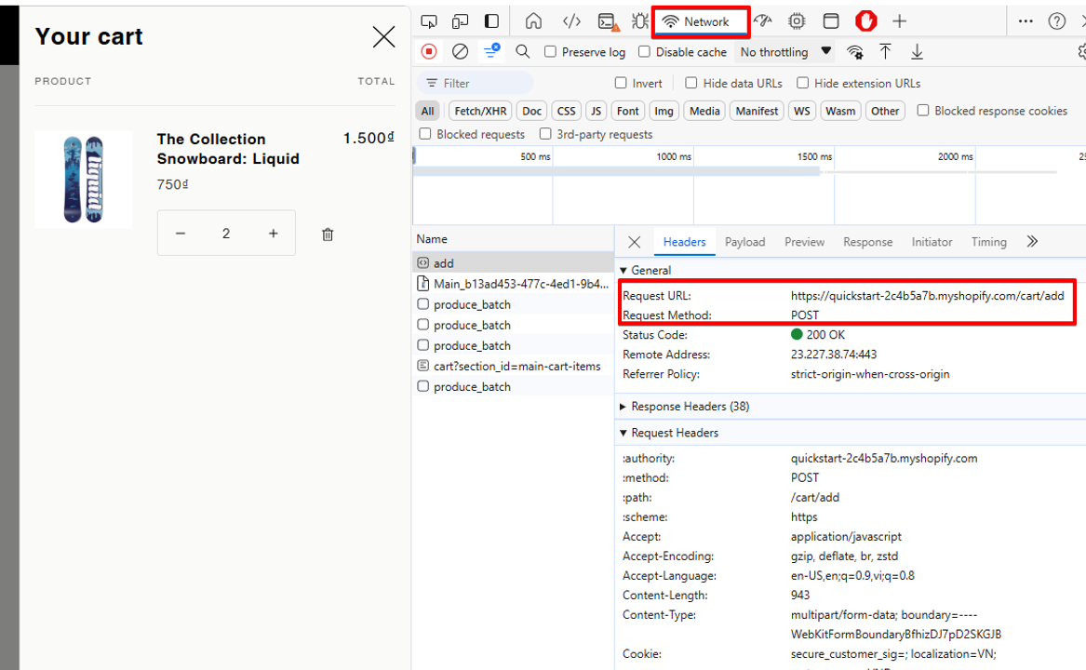
Task: Select the Inspect element tool icon
Action: (429, 21)
